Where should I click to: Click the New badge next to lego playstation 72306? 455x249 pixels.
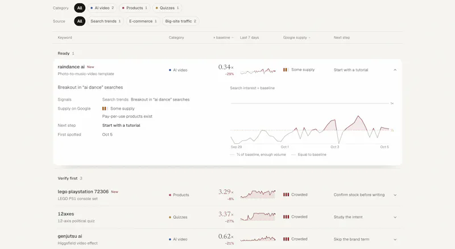(115, 192)
